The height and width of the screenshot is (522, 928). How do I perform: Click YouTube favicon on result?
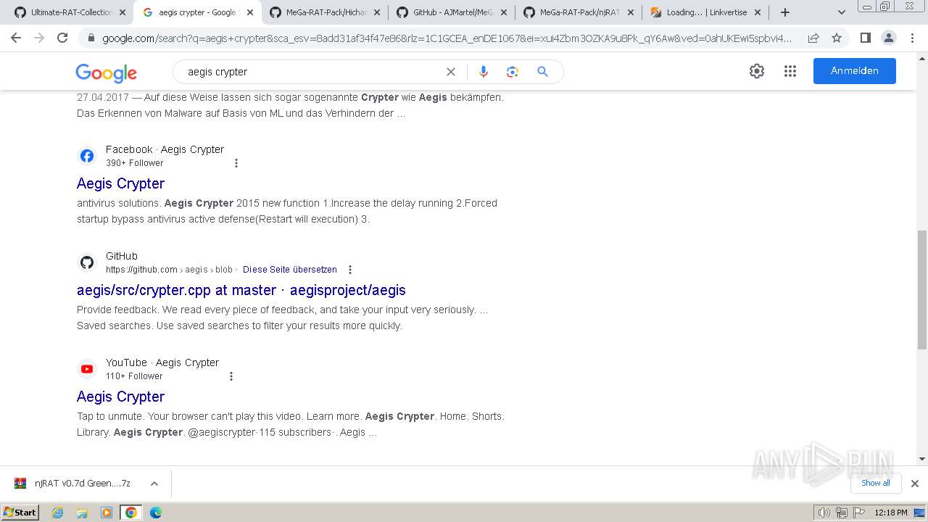point(87,369)
